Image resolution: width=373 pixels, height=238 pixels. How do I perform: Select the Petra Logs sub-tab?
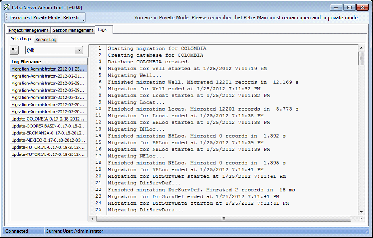click(21, 39)
